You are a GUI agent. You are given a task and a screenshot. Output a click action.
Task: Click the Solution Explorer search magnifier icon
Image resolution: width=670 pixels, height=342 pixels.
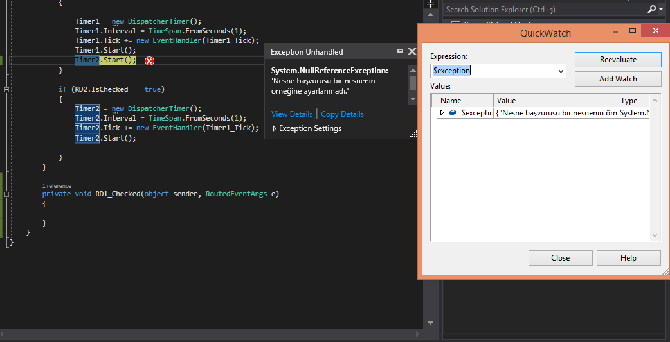pyautogui.click(x=651, y=9)
